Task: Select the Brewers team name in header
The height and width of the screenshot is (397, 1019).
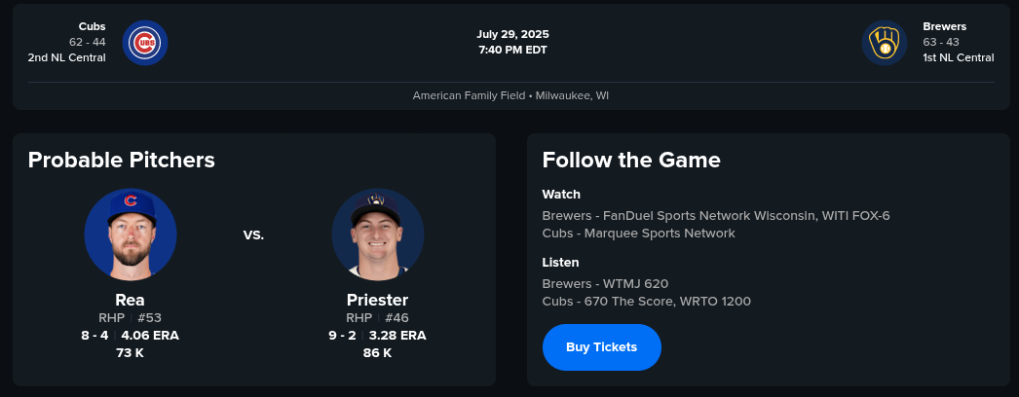Action: (942, 26)
